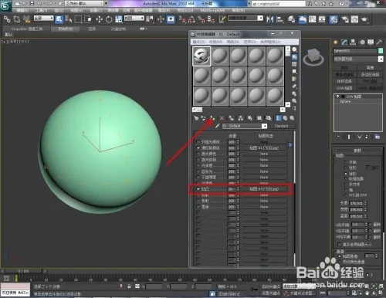Open the named selection sets dropdown
Image resolution: width=386 pixels, height=298 pixels.
pos(245,18)
